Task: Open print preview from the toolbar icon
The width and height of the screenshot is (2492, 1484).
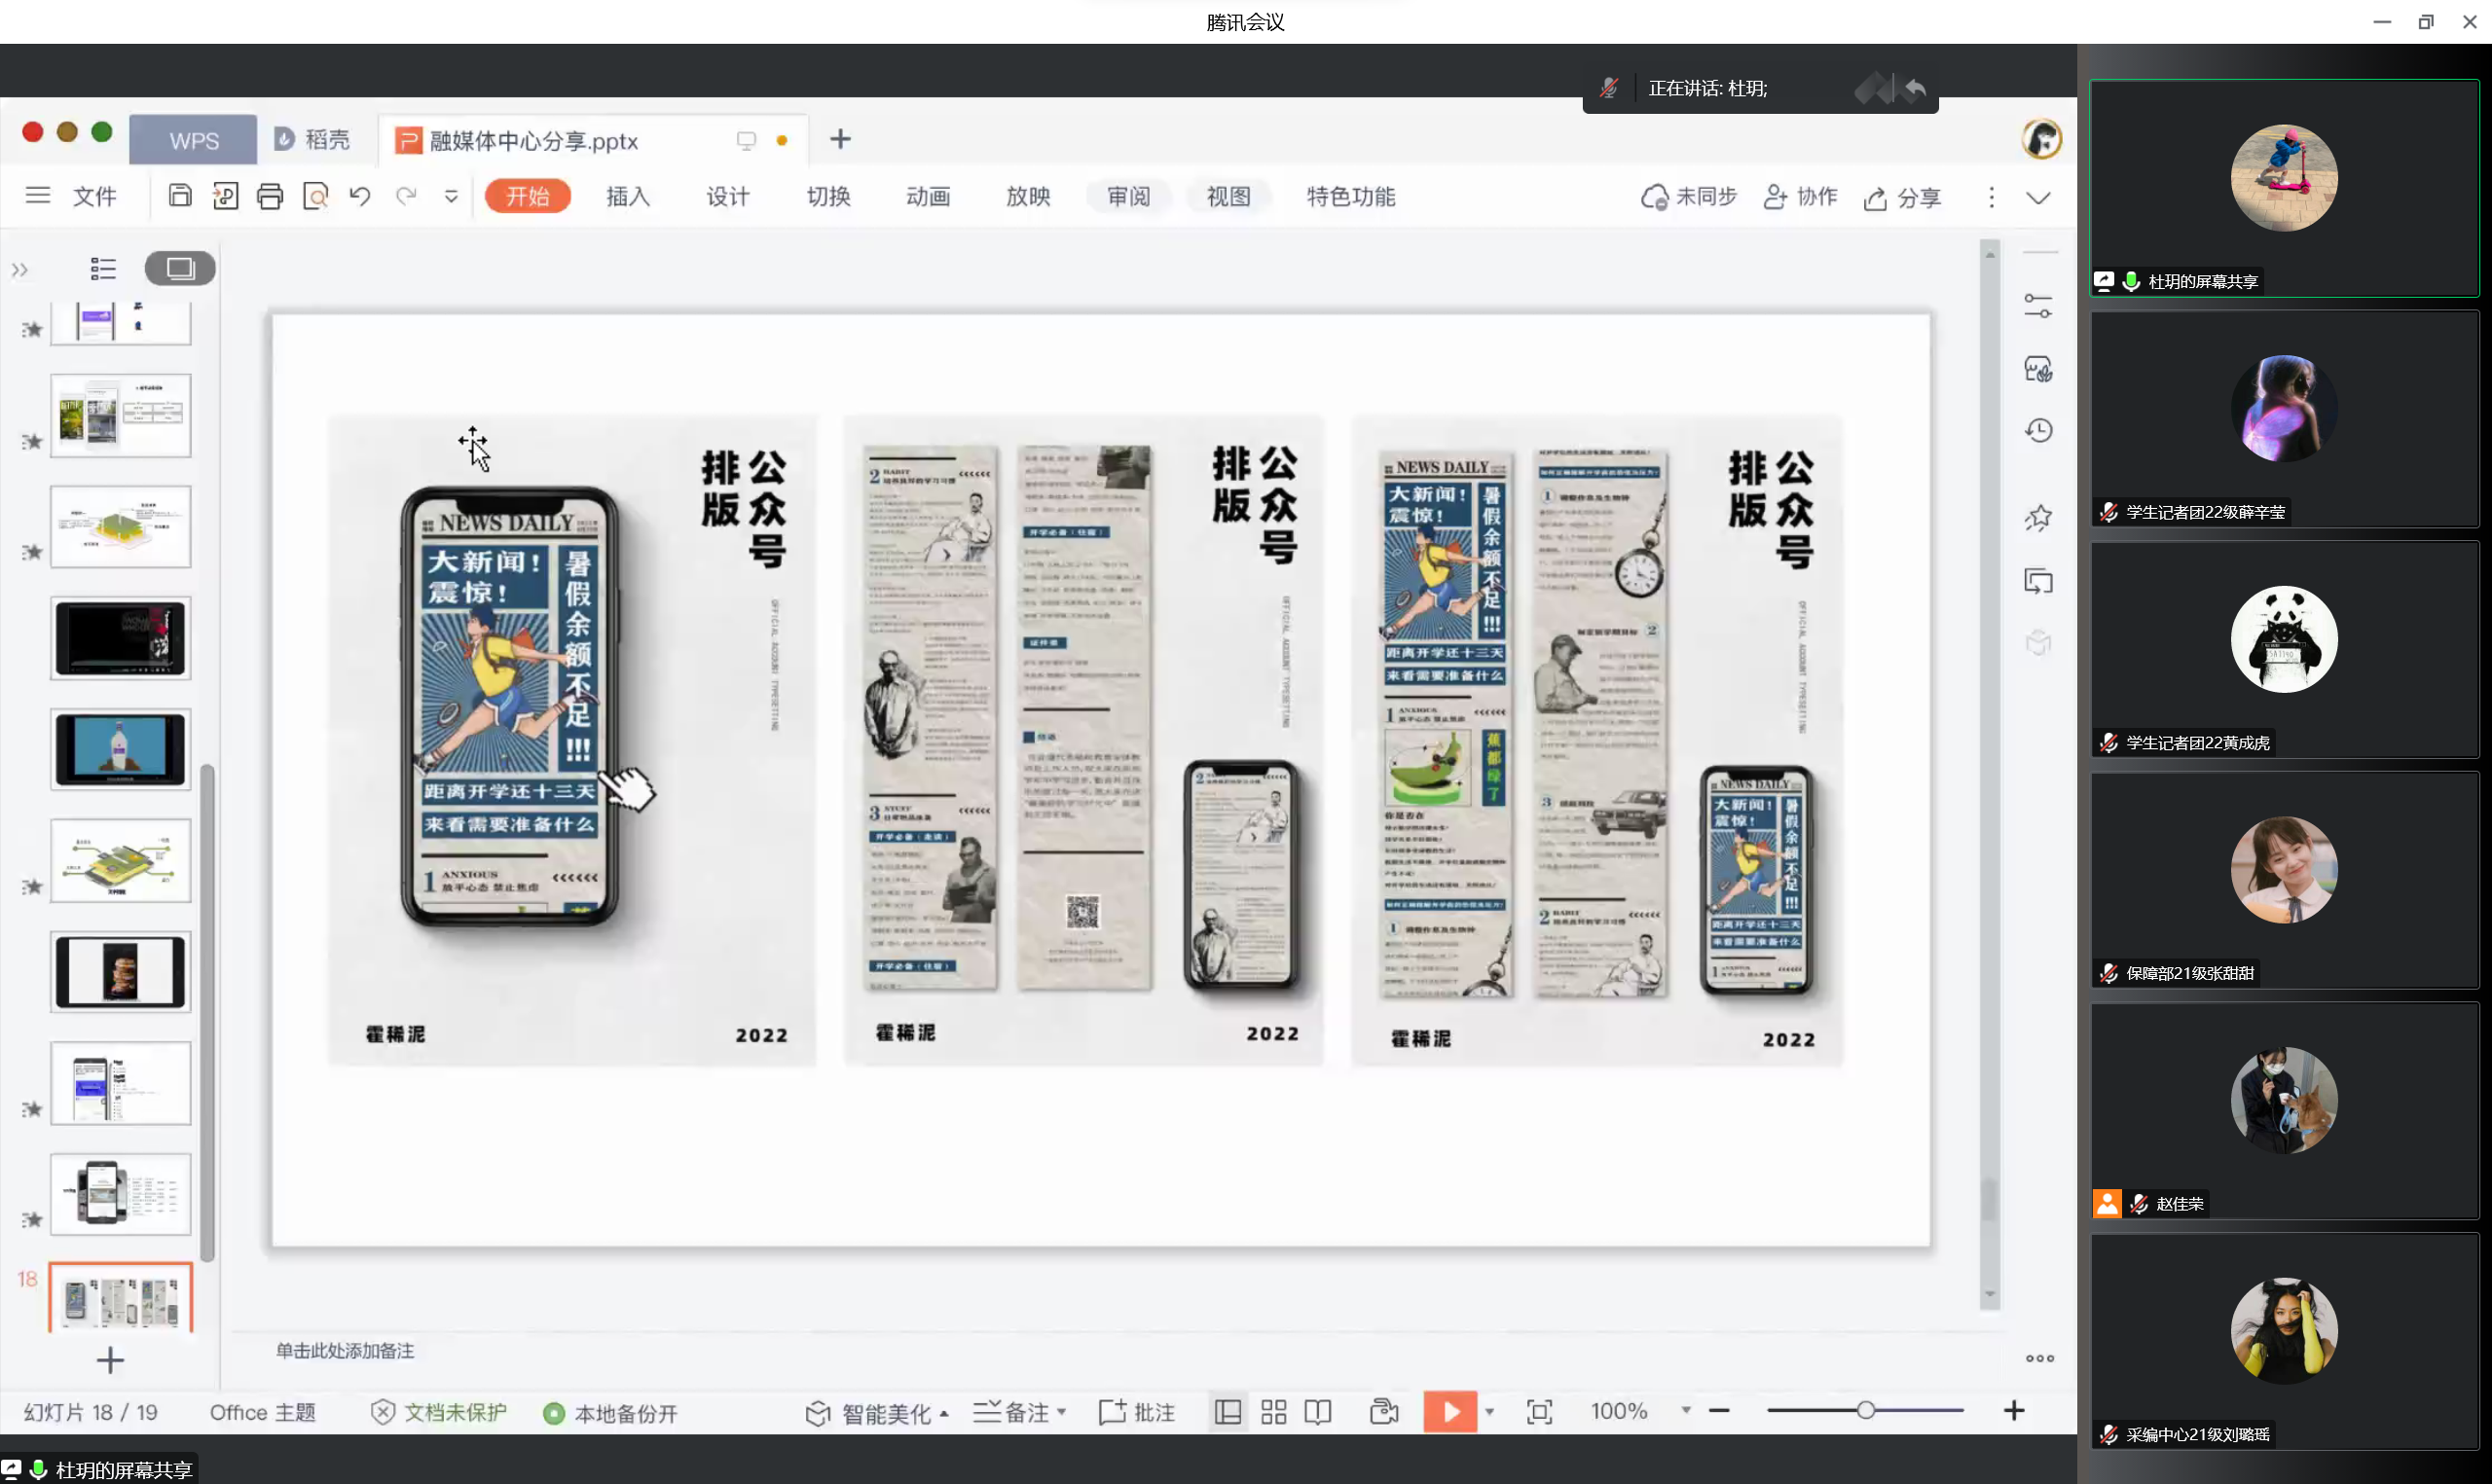Action: [x=316, y=196]
